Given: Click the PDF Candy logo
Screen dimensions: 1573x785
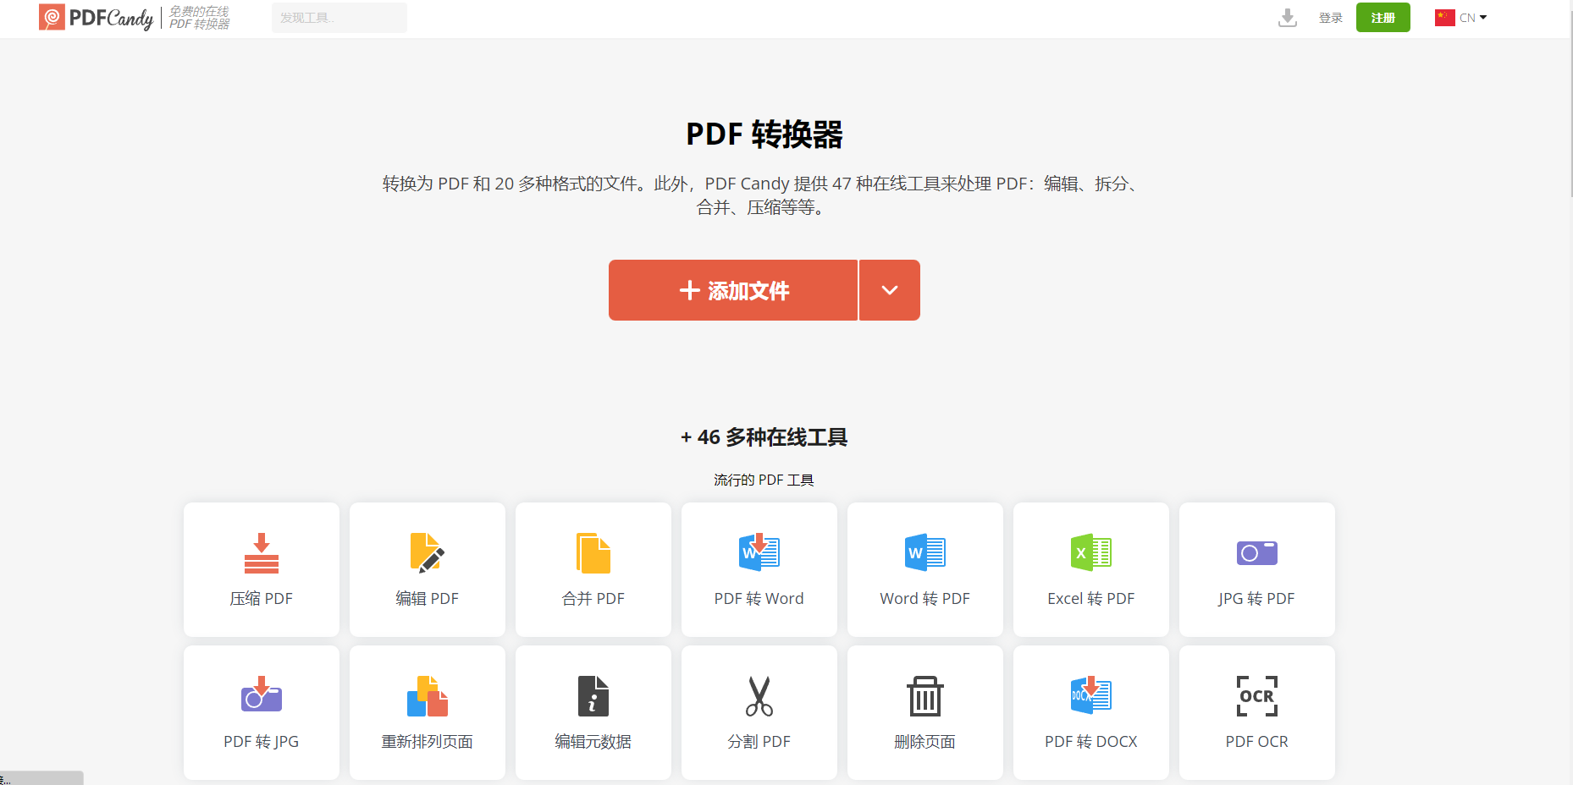Looking at the screenshot, I should click(x=97, y=18).
